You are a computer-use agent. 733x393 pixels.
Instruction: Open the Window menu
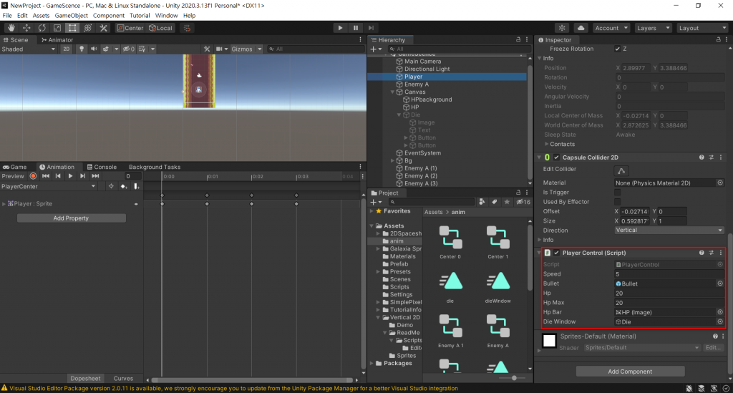pyautogui.click(x=166, y=16)
